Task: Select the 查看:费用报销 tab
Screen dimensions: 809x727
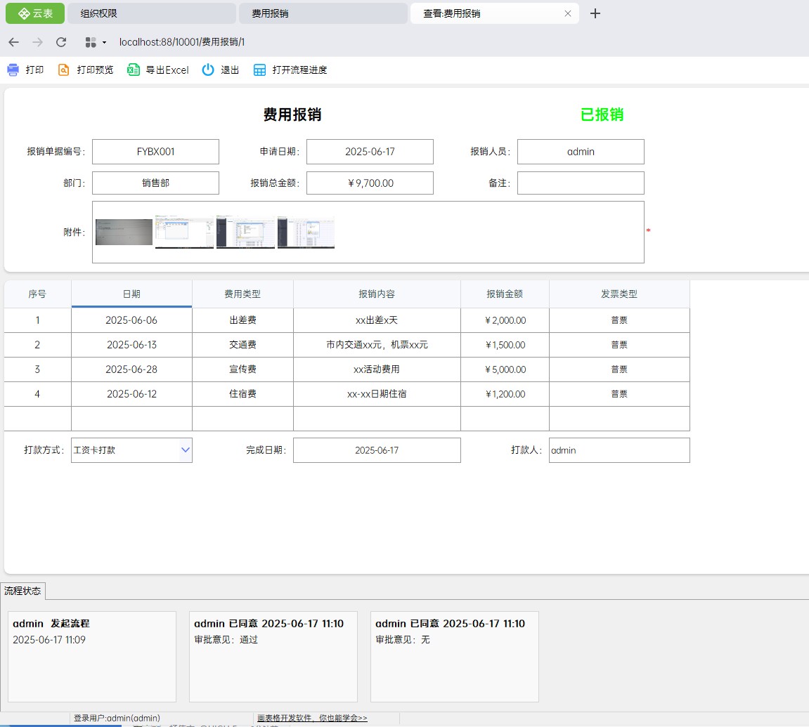Action: [x=493, y=13]
